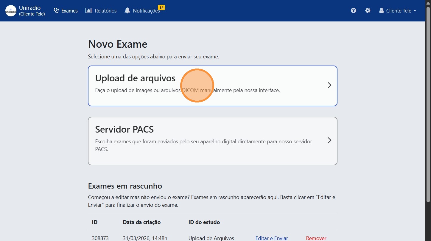Open the help question mark icon
Image resolution: width=431 pixels, height=241 pixels.
353,10
